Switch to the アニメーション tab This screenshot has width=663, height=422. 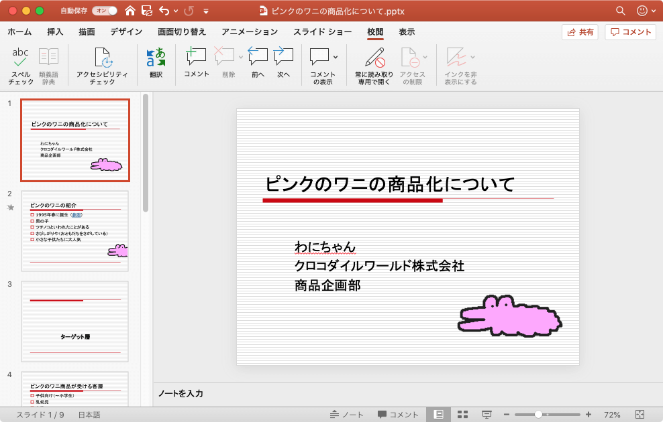tap(249, 32)
